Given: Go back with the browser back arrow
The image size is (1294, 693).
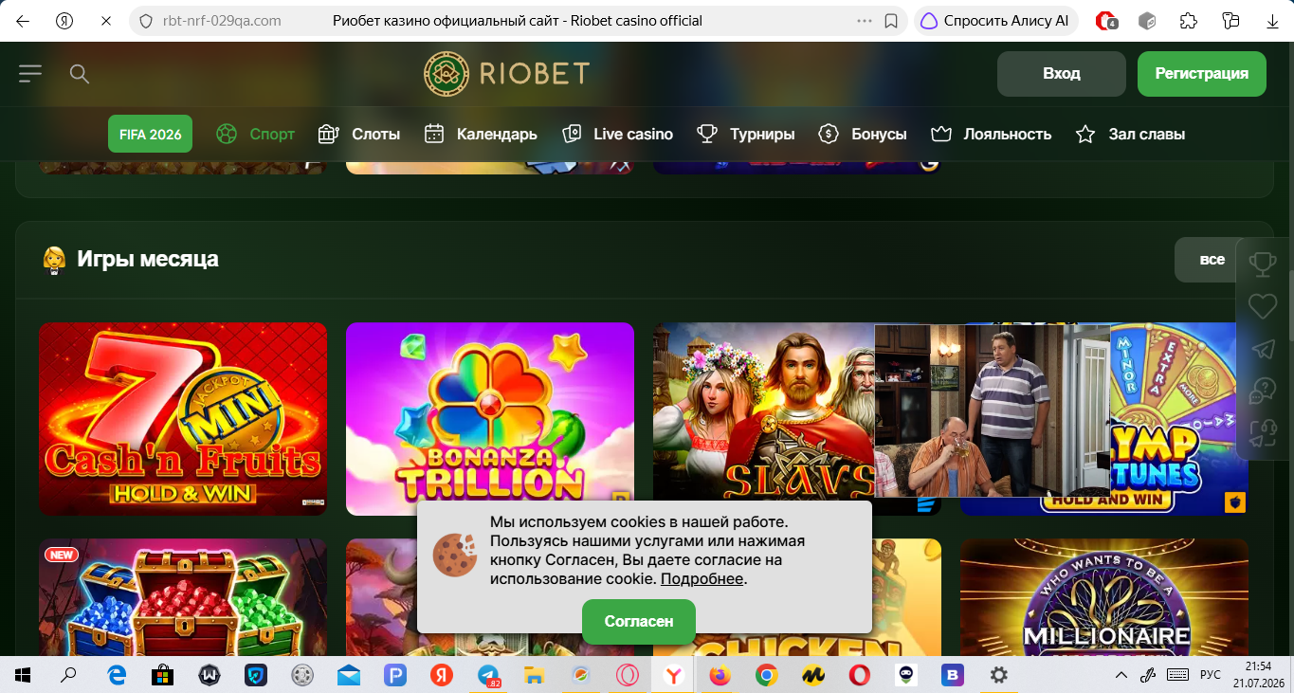Looking at the screenshot, I should (x=23, y=21).
